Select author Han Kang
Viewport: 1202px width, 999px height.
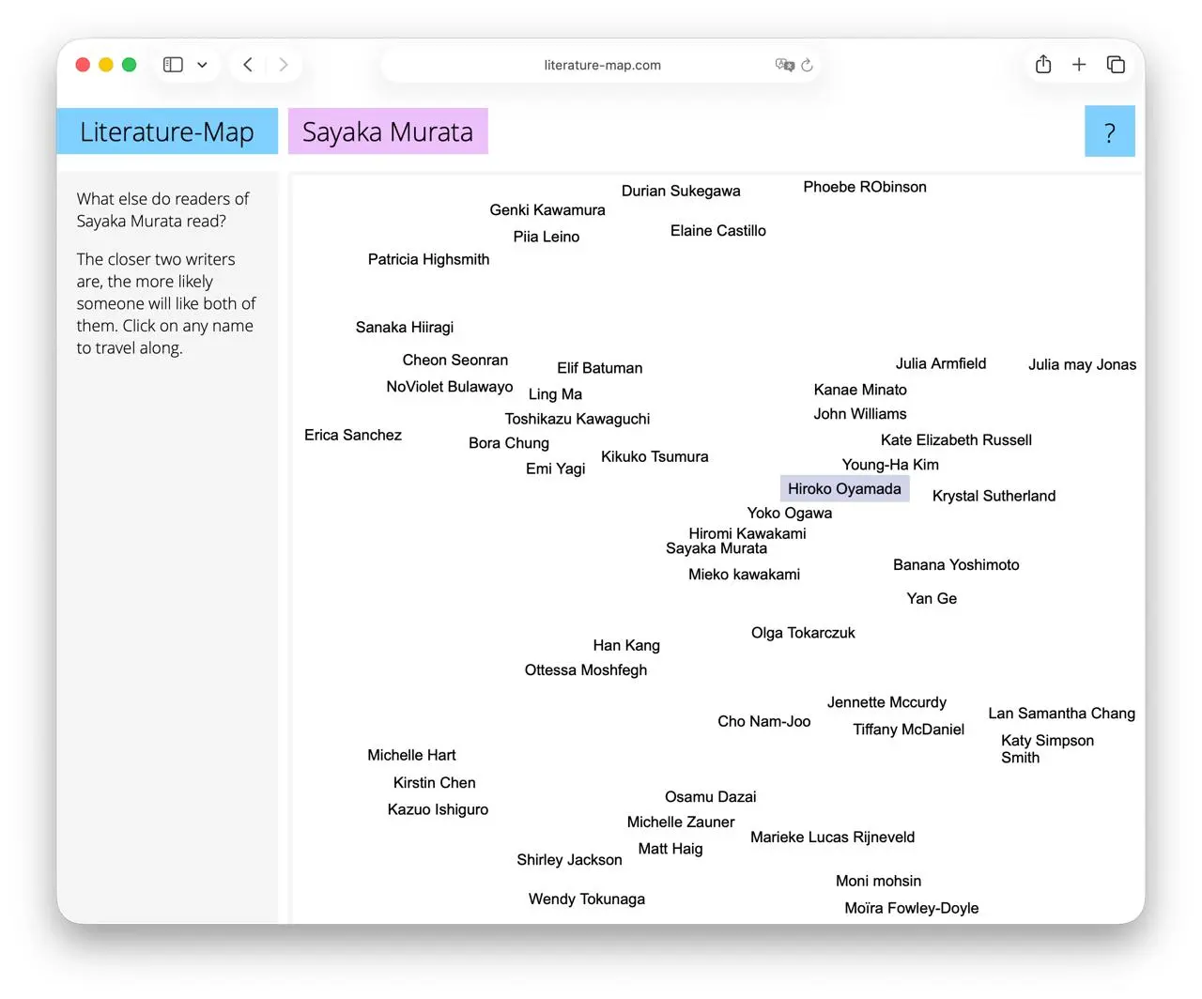[626, 645]
